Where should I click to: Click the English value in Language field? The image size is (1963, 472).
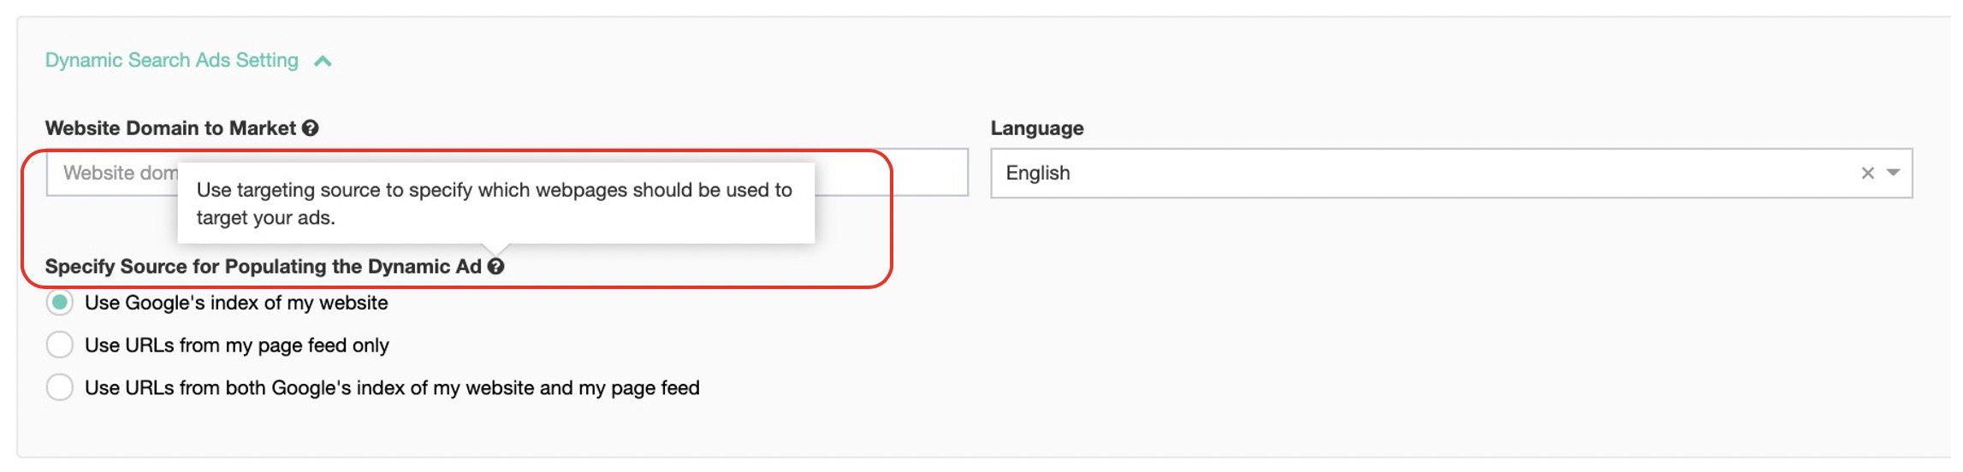(x=1038, y=174)
